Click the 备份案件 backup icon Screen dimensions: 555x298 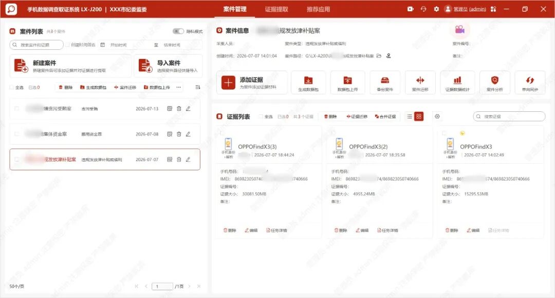point(385,82)
